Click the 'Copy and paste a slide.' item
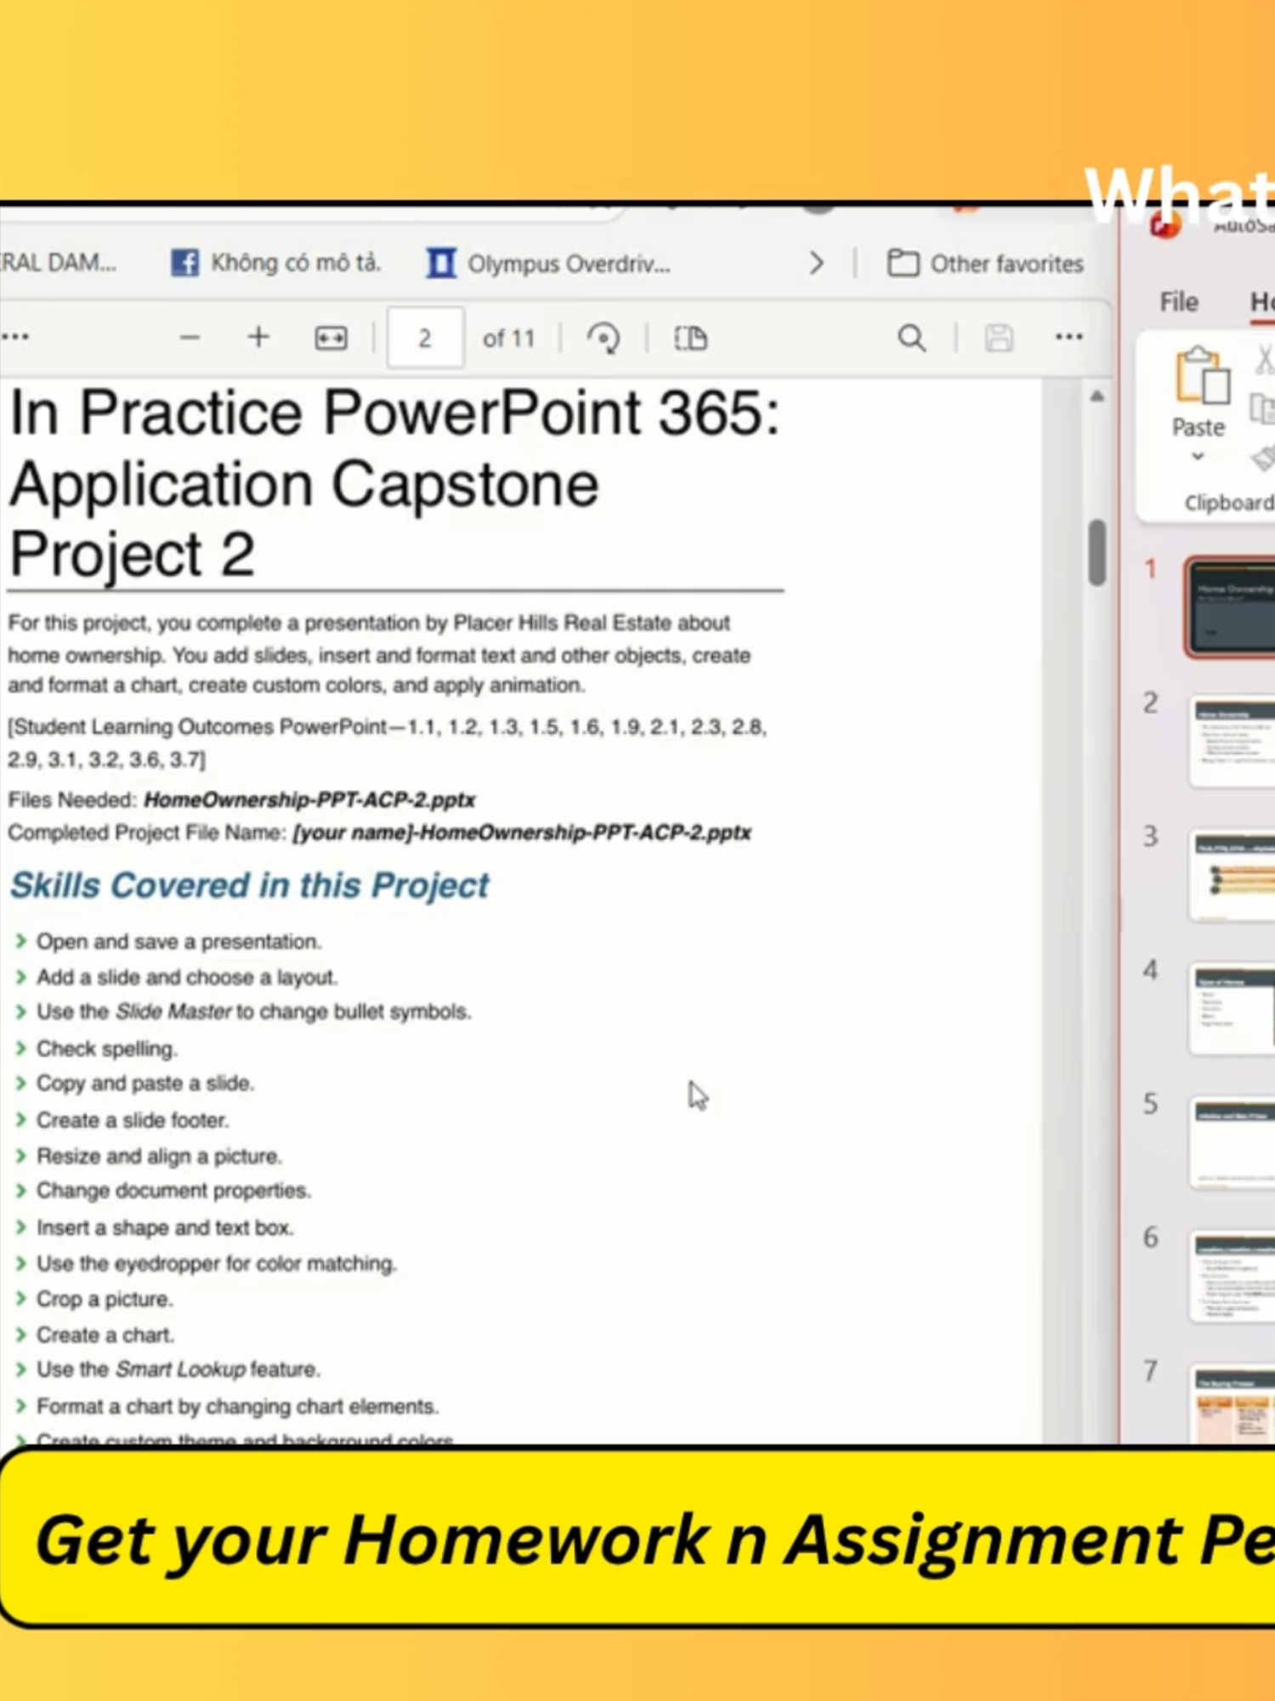The image size is (1275, 1701). click(145, 1084)
